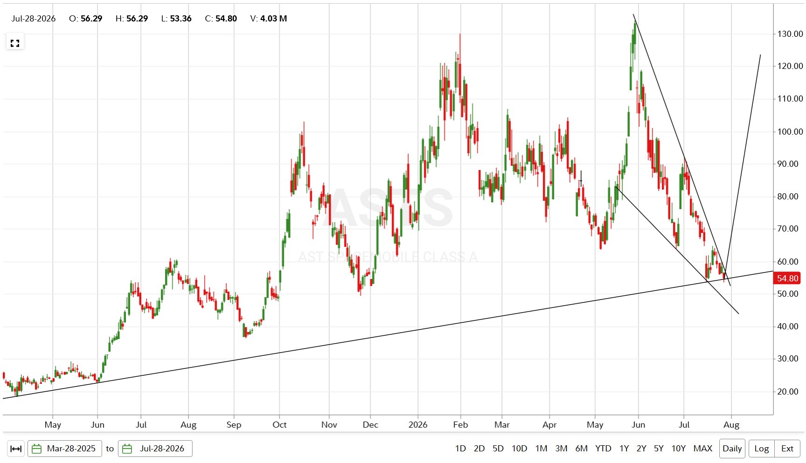Select the YTD time range
The image size is (806, 463).
tap(603, 449)
